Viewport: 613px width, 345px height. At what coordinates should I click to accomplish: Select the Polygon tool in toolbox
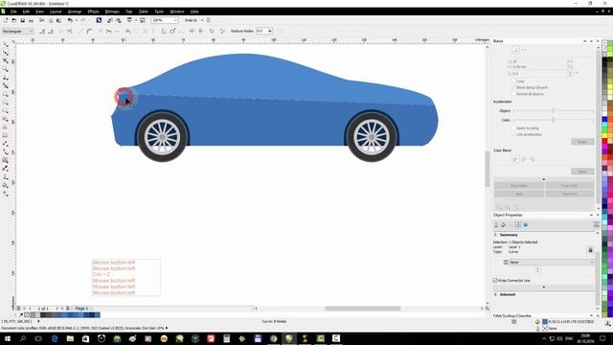[6, 111]
